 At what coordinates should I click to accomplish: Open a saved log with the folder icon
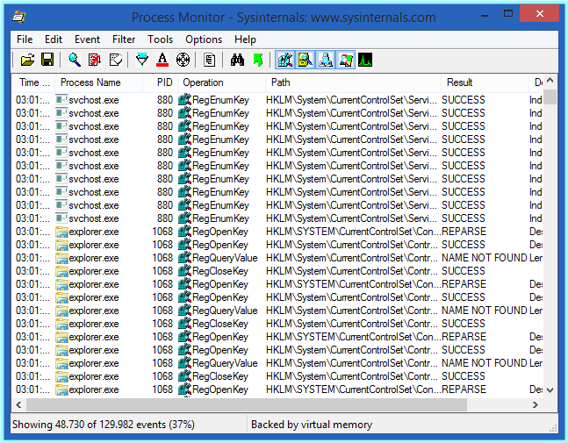tap(27, 60)
